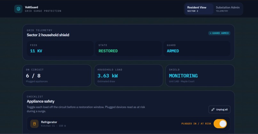The image size is (258, 134).
Task: Click the Refrigerator appliance icon
Action: click(34, 124)
